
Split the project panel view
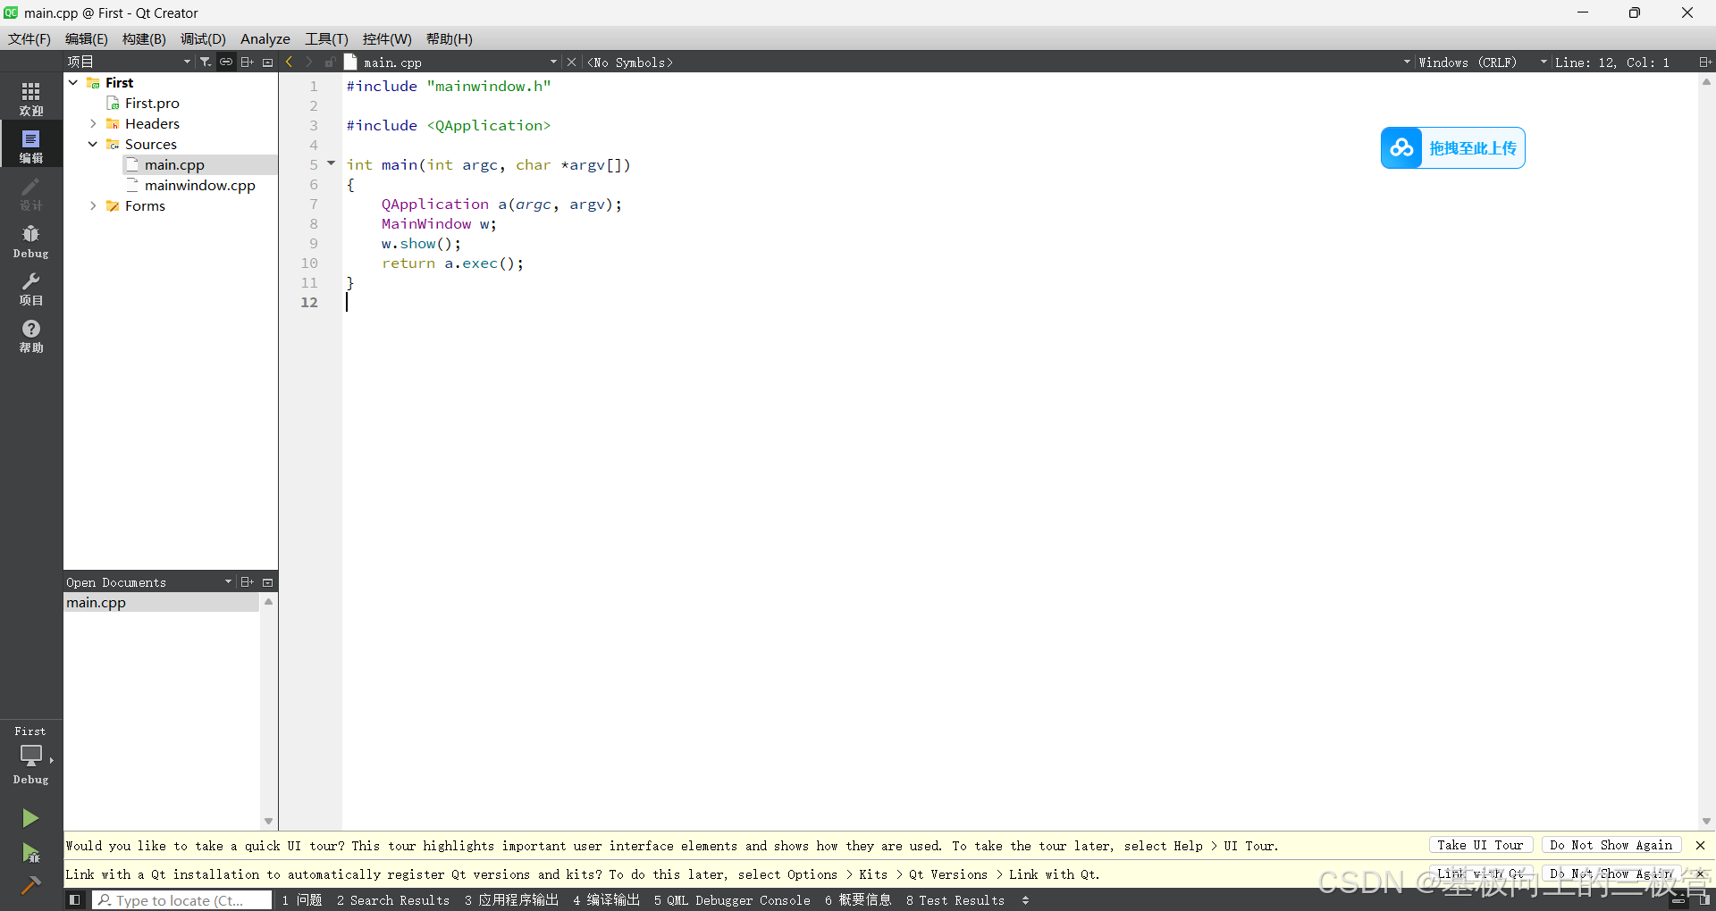[248, 62]
